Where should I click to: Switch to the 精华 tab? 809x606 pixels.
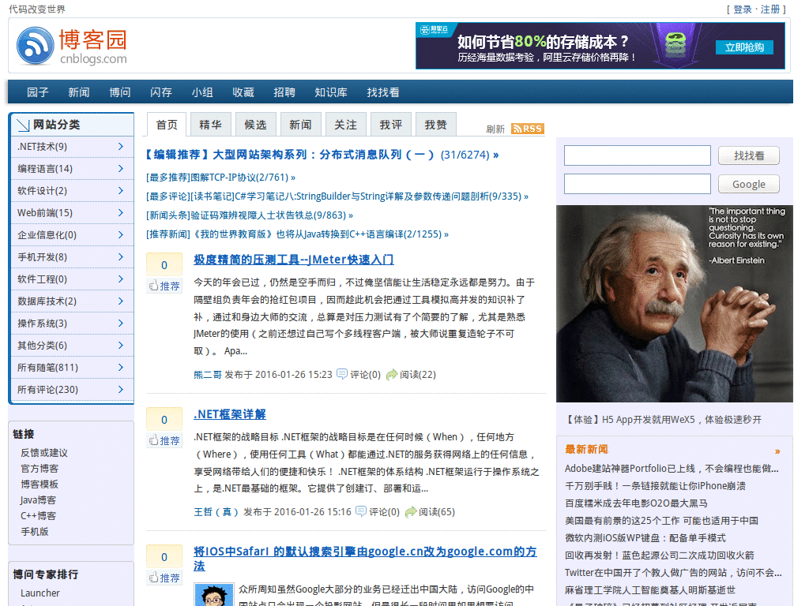(210, 125)
